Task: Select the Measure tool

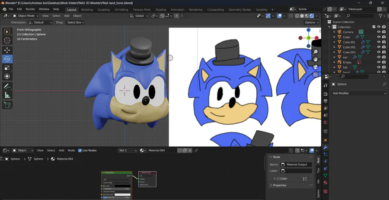Action: (7, 95)
